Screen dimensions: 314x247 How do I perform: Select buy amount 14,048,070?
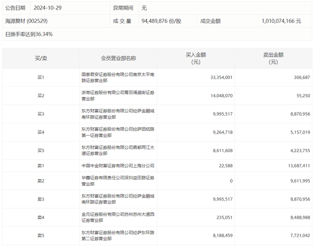(x=222, y=95)
